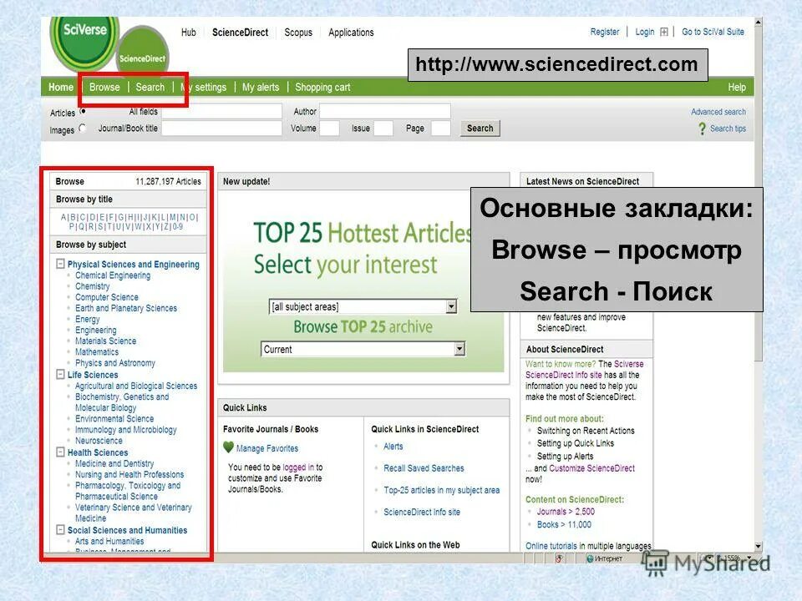The width and height of the screenshot is (802, 601).
Task: Switch to Hub product link
Action: pyautogui.click(x=188, y=33)
